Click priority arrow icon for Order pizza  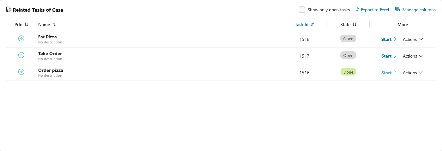tap(21, 72)
